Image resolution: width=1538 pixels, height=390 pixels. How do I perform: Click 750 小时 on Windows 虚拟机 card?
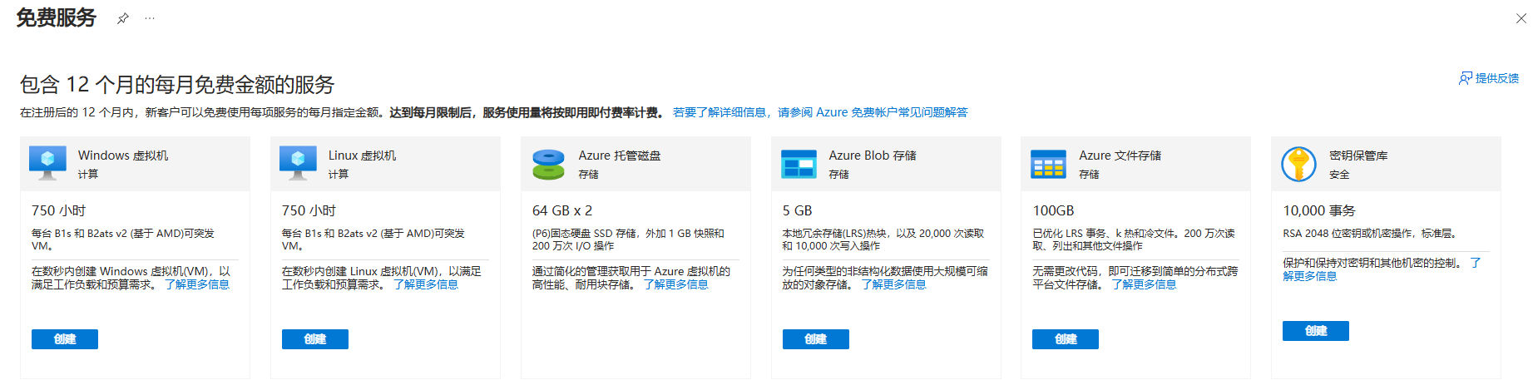59,210
